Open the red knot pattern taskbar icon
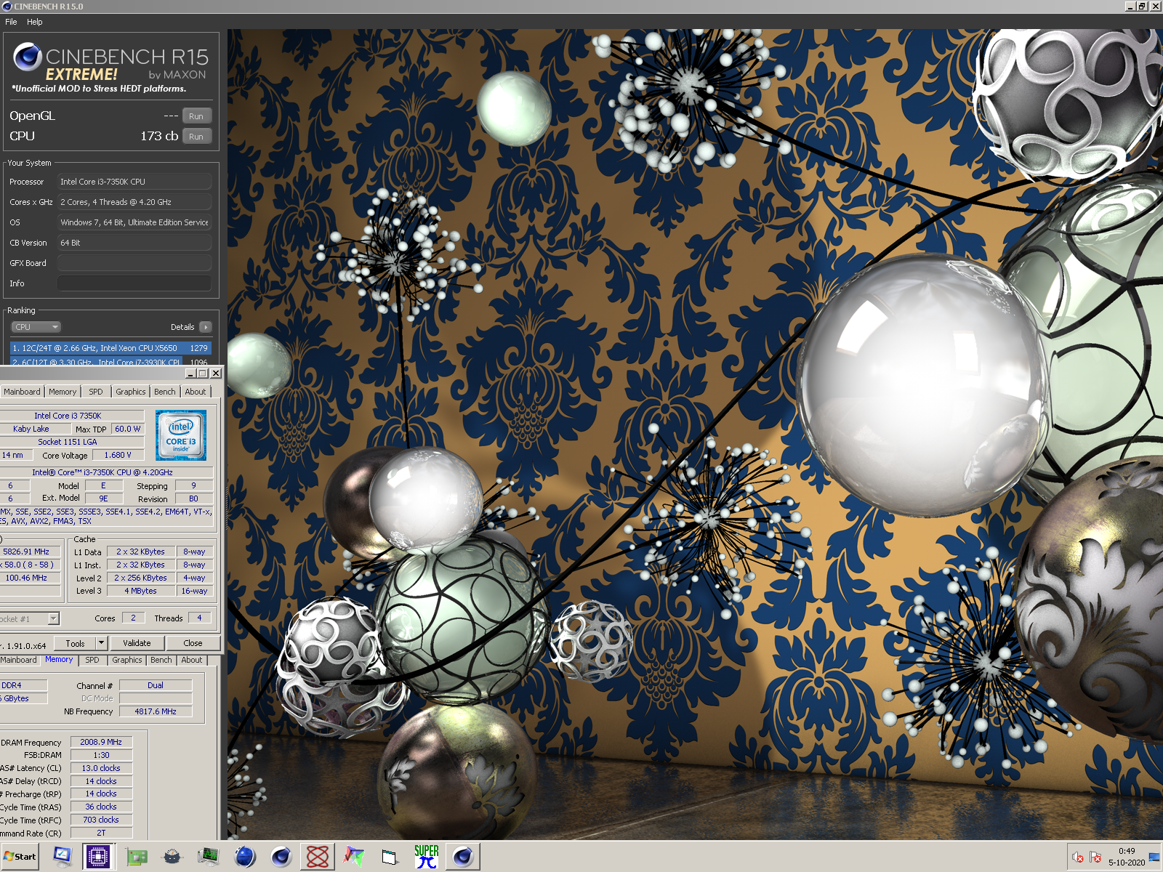Viewport: 1163px width, 872px height. [318, 857]
